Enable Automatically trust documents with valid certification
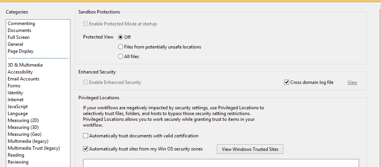 click(85, 136)
